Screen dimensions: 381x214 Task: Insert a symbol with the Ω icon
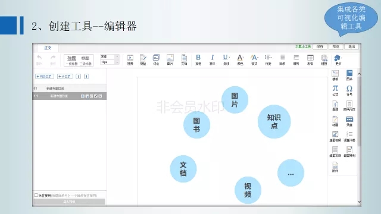pyautogui.click(x=349, y=90)
